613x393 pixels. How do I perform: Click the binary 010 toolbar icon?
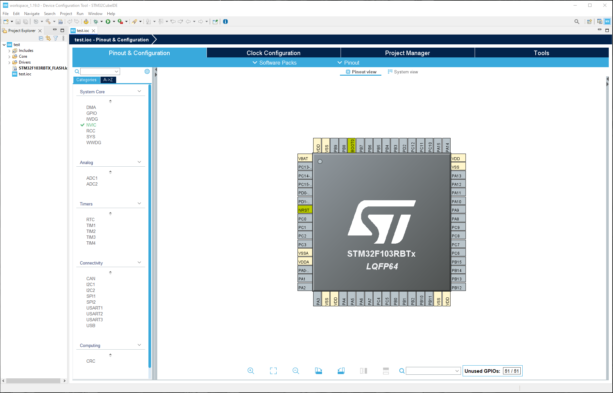60,22
